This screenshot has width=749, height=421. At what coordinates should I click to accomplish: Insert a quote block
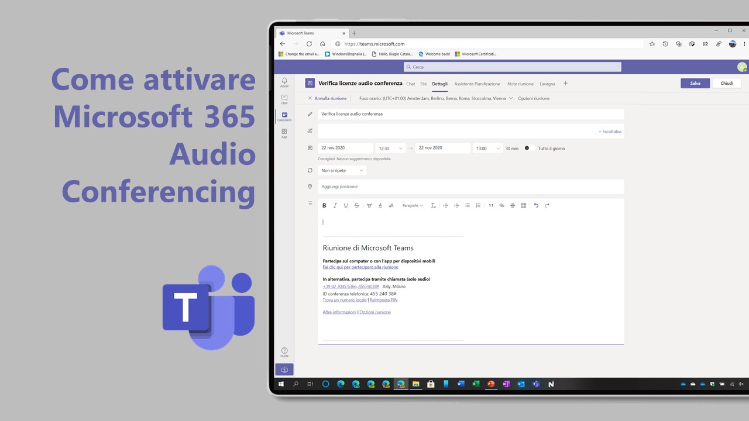pos(491,205)
